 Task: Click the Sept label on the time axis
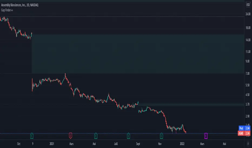pos(138,144)
